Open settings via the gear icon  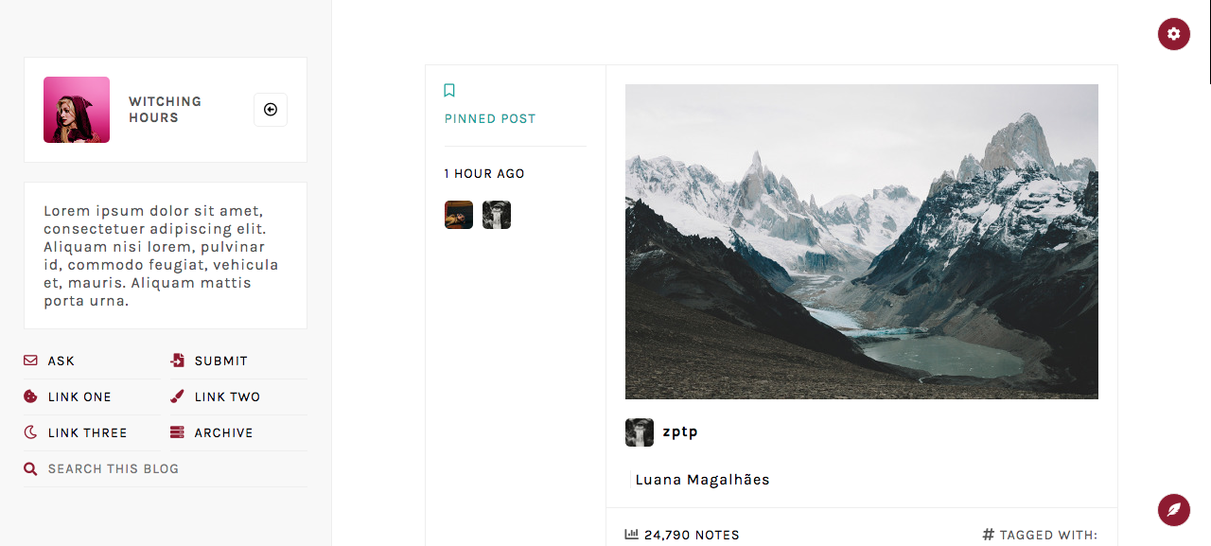tap(1173, 34)
